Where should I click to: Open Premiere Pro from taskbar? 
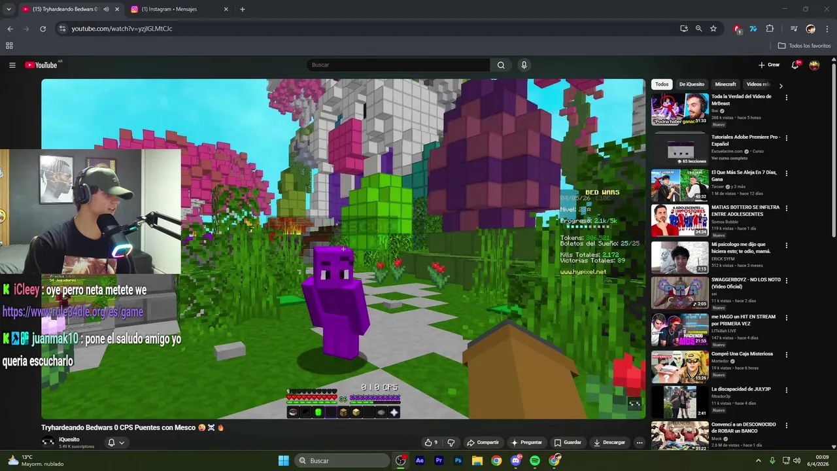coord(439,461)
